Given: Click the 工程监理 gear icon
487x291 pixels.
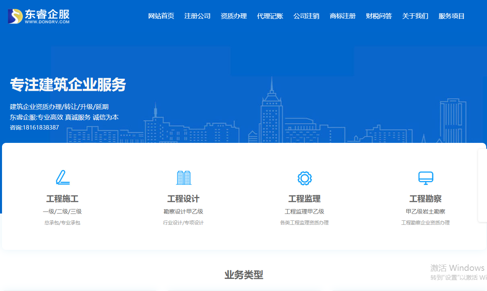Looking at the screenshot, I should [x=305, y=178].
